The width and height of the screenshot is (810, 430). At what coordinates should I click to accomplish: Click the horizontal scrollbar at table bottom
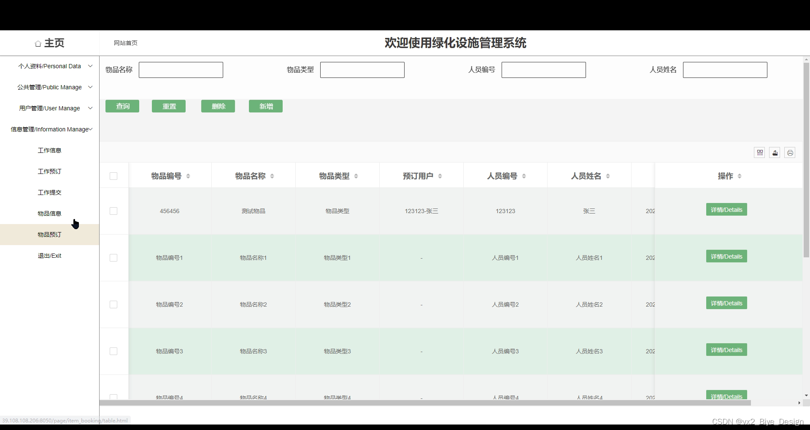click(x=425, y=403)
